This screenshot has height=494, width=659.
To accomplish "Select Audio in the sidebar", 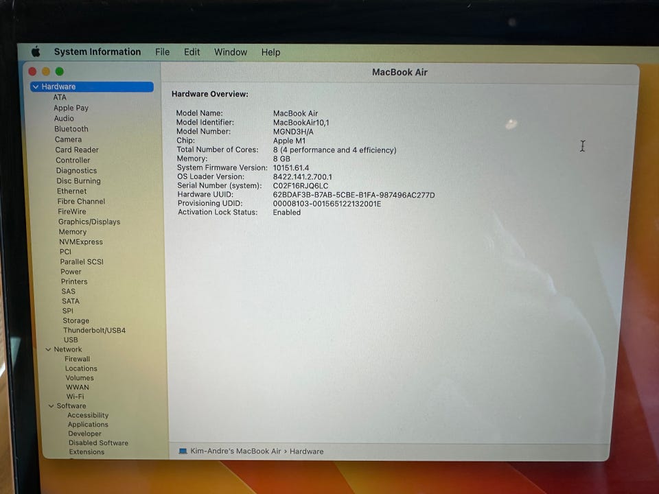I will (64, 119).
